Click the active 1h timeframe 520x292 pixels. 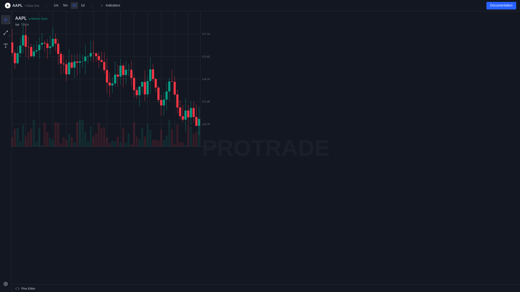(74, 5)
